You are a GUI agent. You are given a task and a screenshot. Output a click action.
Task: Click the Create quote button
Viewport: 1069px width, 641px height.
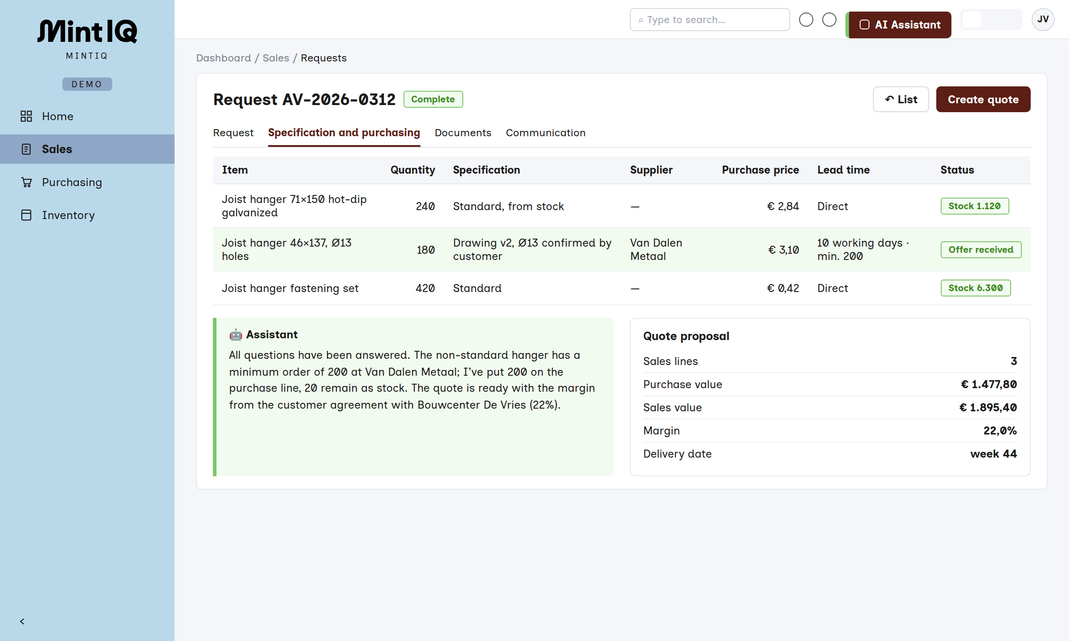[x=983, y=99]
